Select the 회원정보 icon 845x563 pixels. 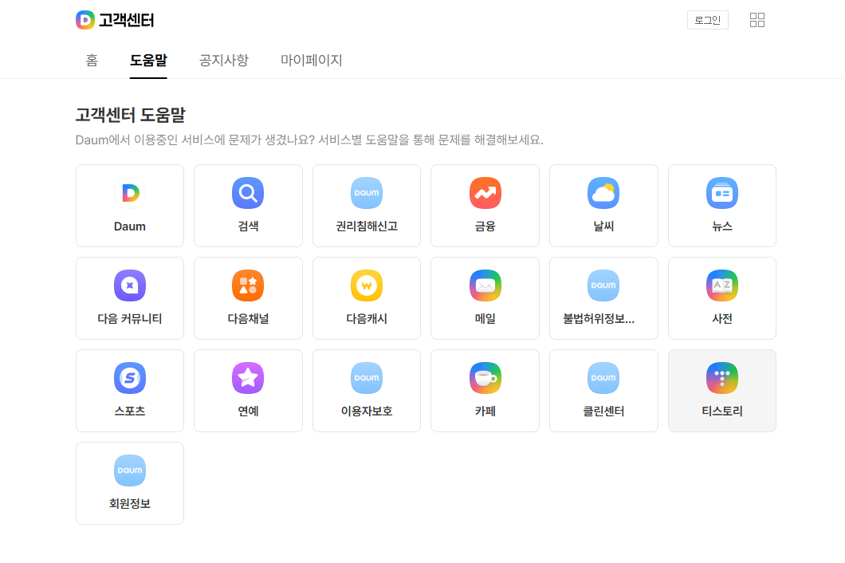click(x=130, y=470)
